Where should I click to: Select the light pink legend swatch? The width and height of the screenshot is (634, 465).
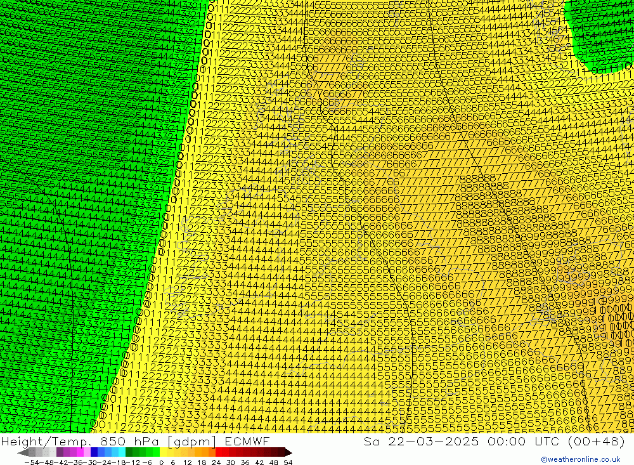coord(87,452)
